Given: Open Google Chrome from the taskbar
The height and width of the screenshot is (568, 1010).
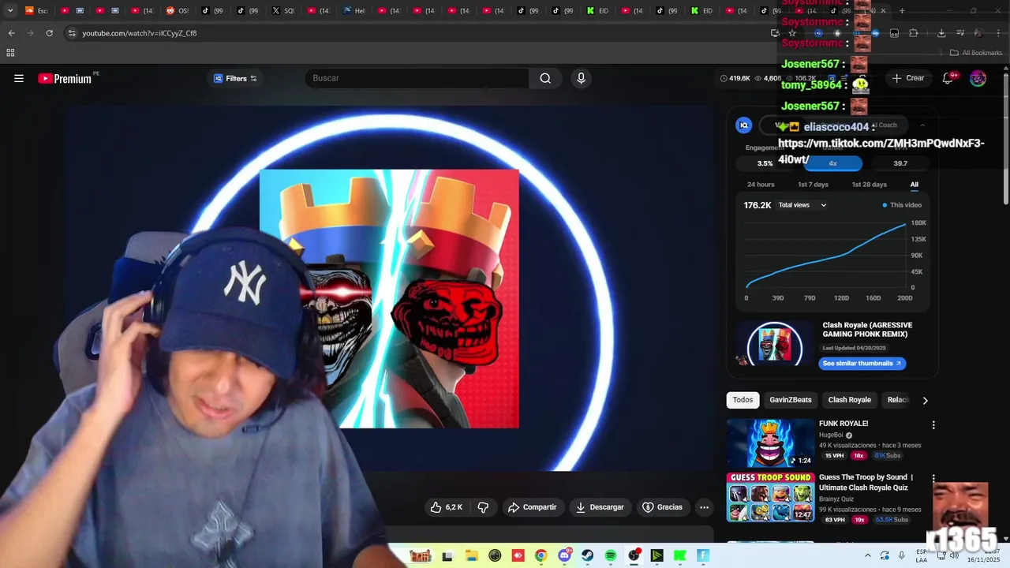Looking at the screenshot, I should click(x=541, y=556).
